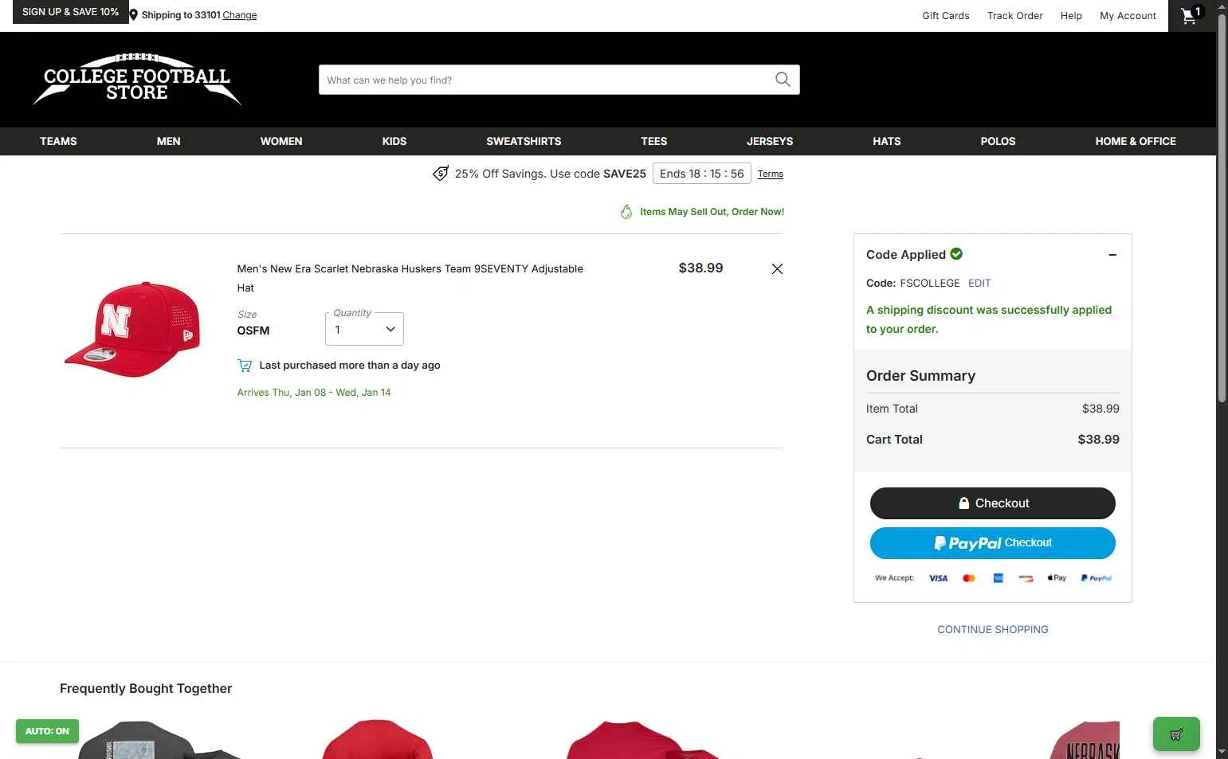Click the Mastercard payment icon
The height and width of the screenshot is (759, 1228).
pos(969,578)
